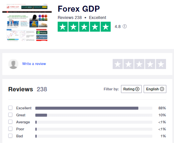
Task: Rate two stars in the Write a review row
Action: [128, 64]
